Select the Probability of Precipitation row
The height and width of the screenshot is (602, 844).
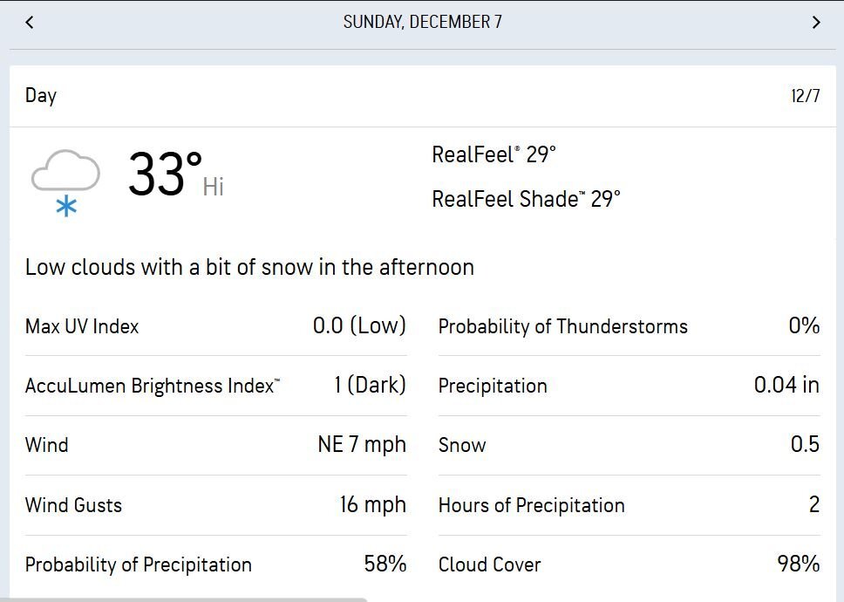pyautogui.click(x=215, y=564)
